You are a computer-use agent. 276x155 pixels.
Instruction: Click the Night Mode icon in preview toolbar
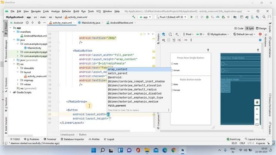pos(177,34)
